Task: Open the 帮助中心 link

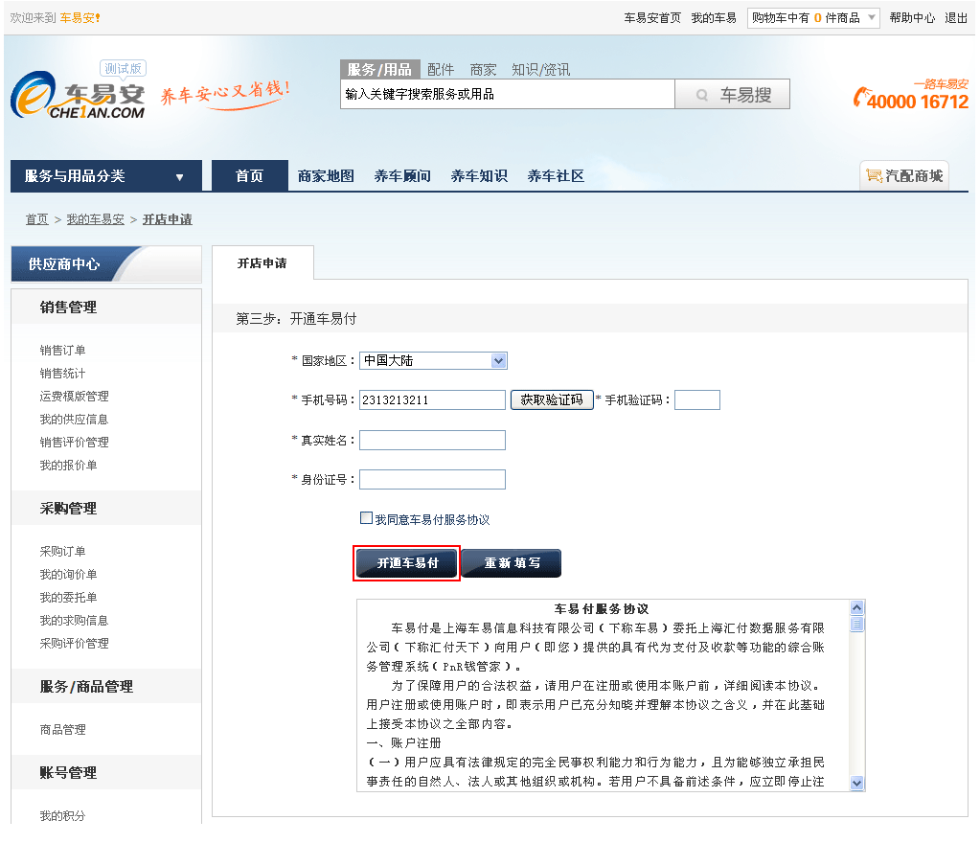Action: (x=912, y=17)
